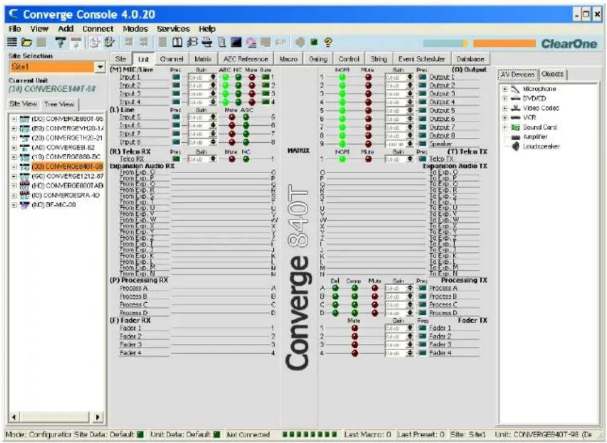Viewport: 607px width, 443px height.
Task: Expand the Video Codec device category
Action: point(505,108)
